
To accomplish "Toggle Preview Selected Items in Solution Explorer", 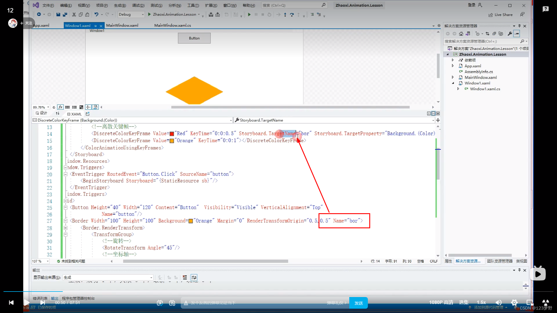I will tap(517, 34).
